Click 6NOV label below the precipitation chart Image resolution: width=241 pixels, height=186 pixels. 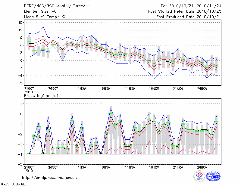[x=106, y=167]
